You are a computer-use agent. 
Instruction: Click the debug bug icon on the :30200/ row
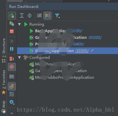(32, 38)
